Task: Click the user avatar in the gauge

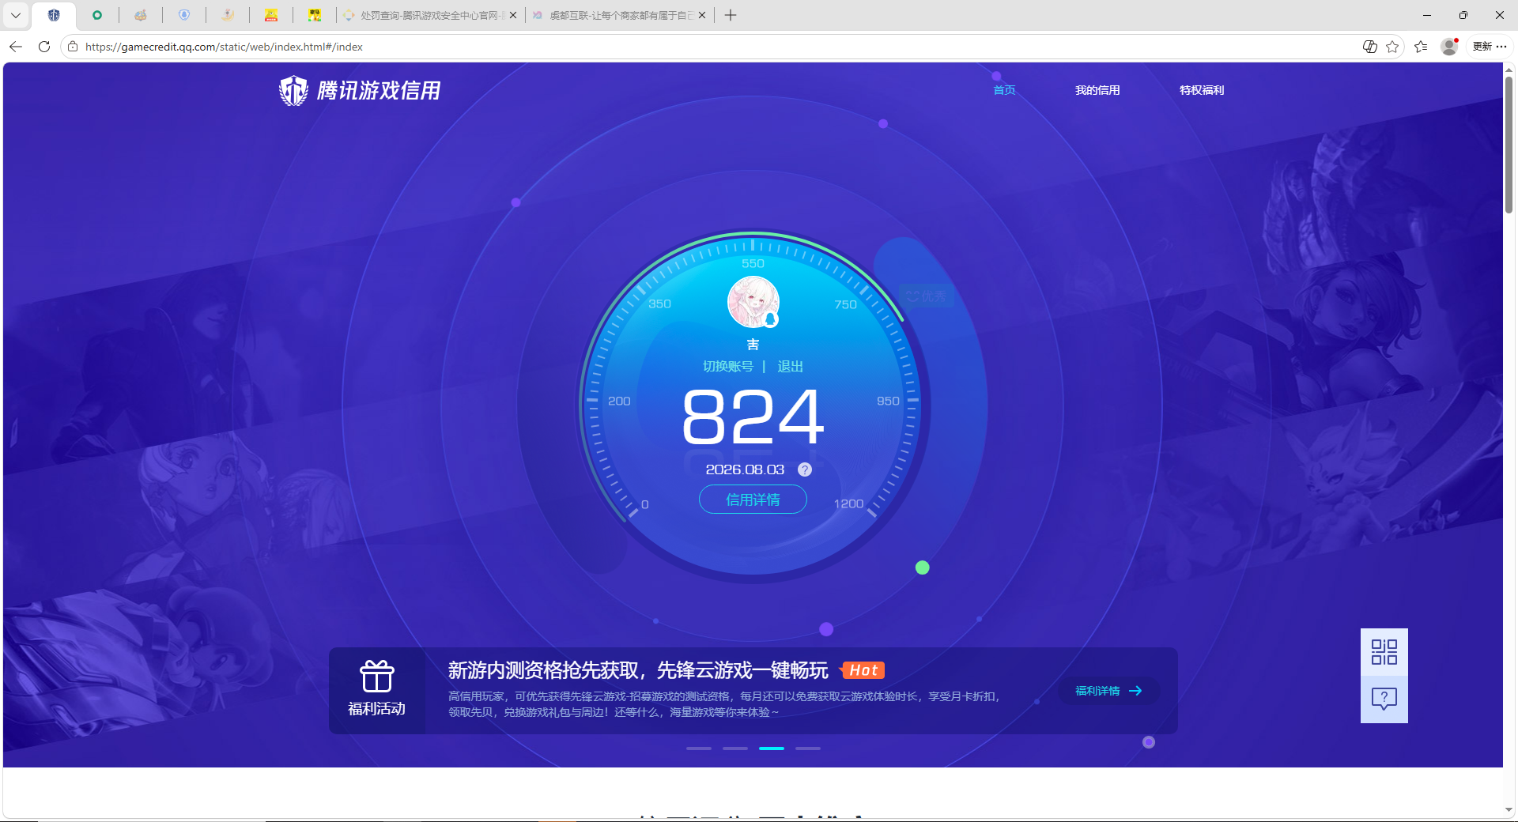Action: click(753, 302)
